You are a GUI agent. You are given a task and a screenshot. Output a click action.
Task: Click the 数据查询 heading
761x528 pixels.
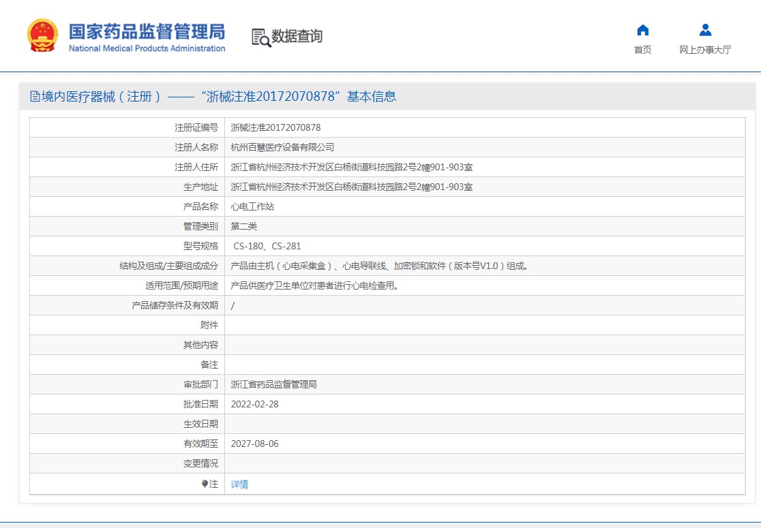pos(297,36)
